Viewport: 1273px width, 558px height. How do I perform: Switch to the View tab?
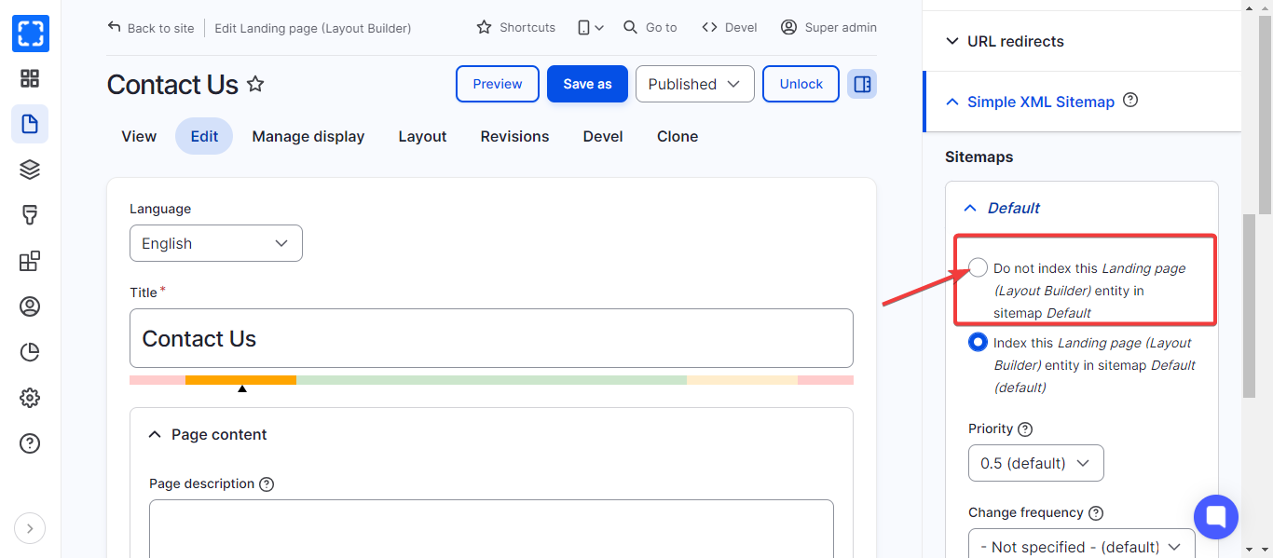coord(139,136)
